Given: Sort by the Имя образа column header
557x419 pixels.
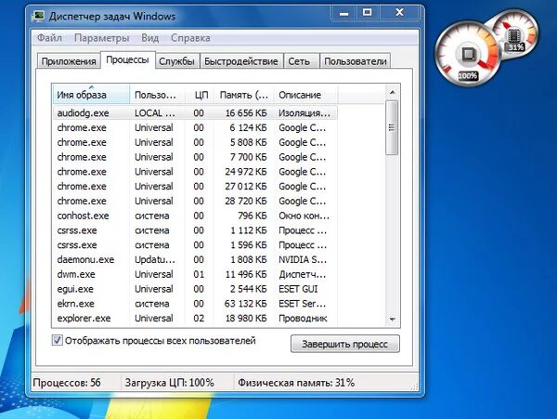Looking at the screenshot, I should pyautogui.click(x=91, y=95).
